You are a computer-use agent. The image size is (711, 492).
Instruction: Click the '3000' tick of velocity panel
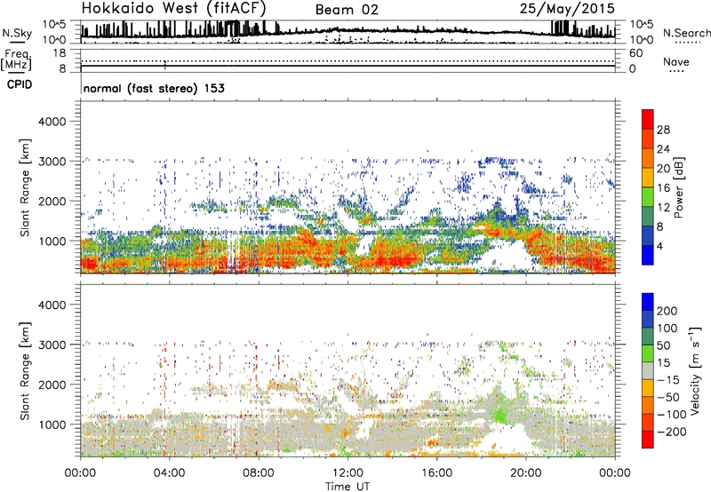[x=52, y=345]
